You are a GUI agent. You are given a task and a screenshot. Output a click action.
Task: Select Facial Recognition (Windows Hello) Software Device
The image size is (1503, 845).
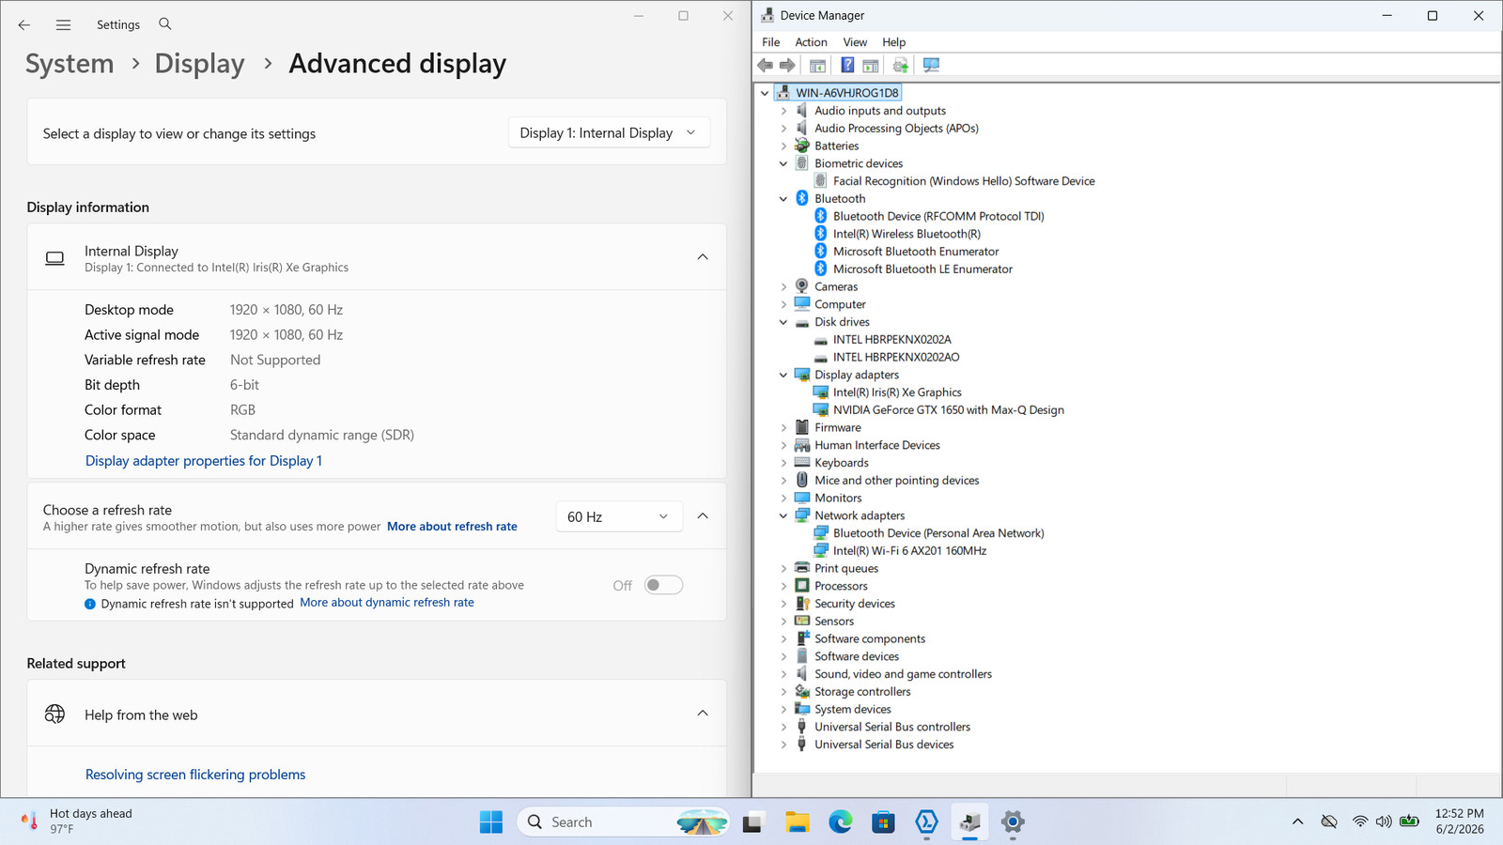point(964,181)
